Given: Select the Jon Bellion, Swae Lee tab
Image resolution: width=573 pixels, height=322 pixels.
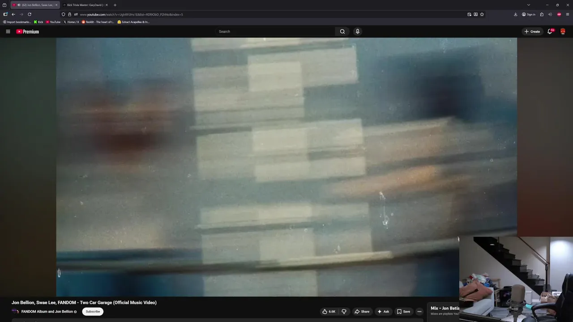Looking at the screenshot, I should click(36, 5).
